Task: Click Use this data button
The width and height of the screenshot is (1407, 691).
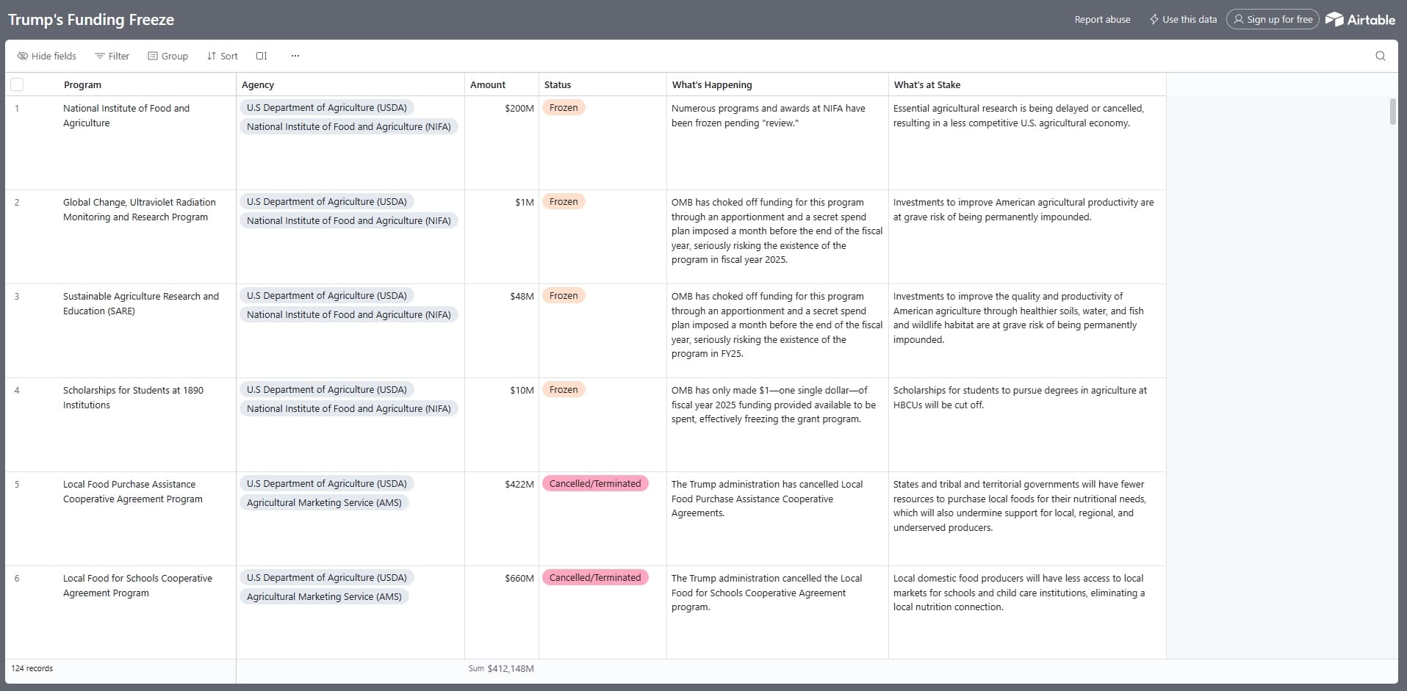Action: point(1183,20)
